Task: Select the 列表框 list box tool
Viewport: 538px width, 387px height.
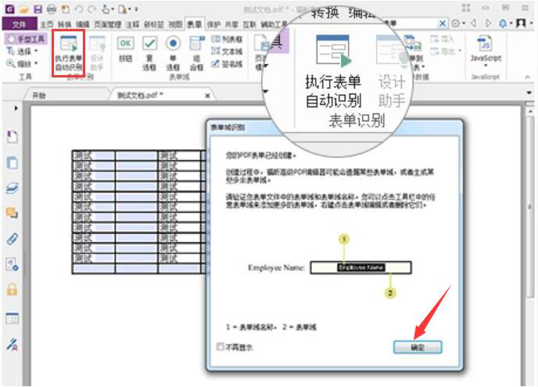Action: tap(227, 39)
